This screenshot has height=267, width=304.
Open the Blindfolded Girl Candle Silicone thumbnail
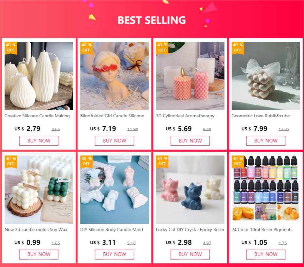tap(114, 76)
